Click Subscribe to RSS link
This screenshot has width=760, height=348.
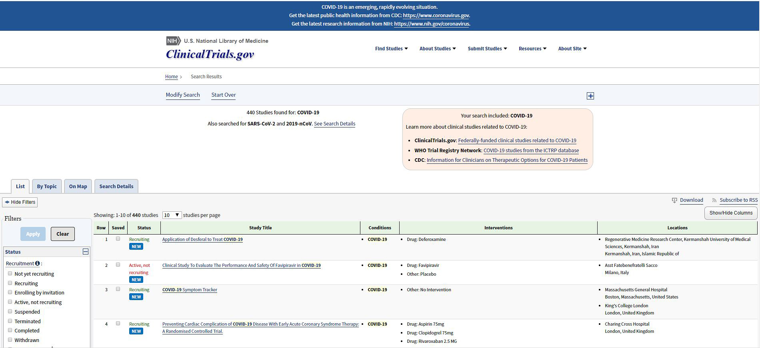click(738, 200)
